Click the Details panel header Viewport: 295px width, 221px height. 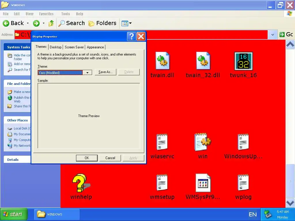tap(17, 160)
